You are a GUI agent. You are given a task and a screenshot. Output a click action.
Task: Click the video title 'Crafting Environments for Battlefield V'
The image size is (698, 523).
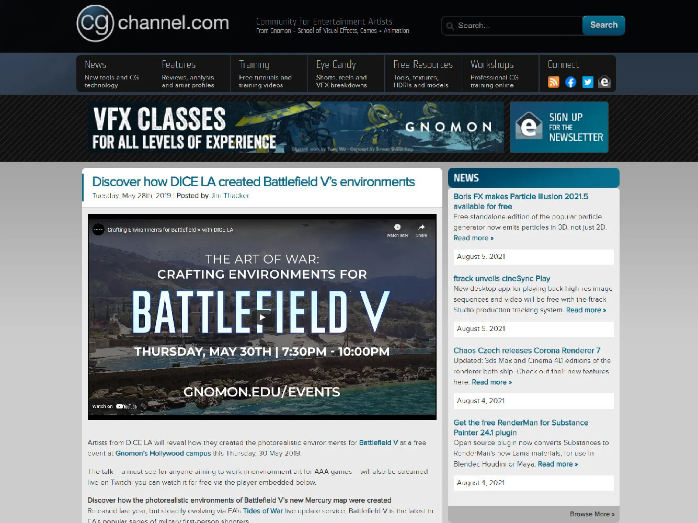point(170,230)
